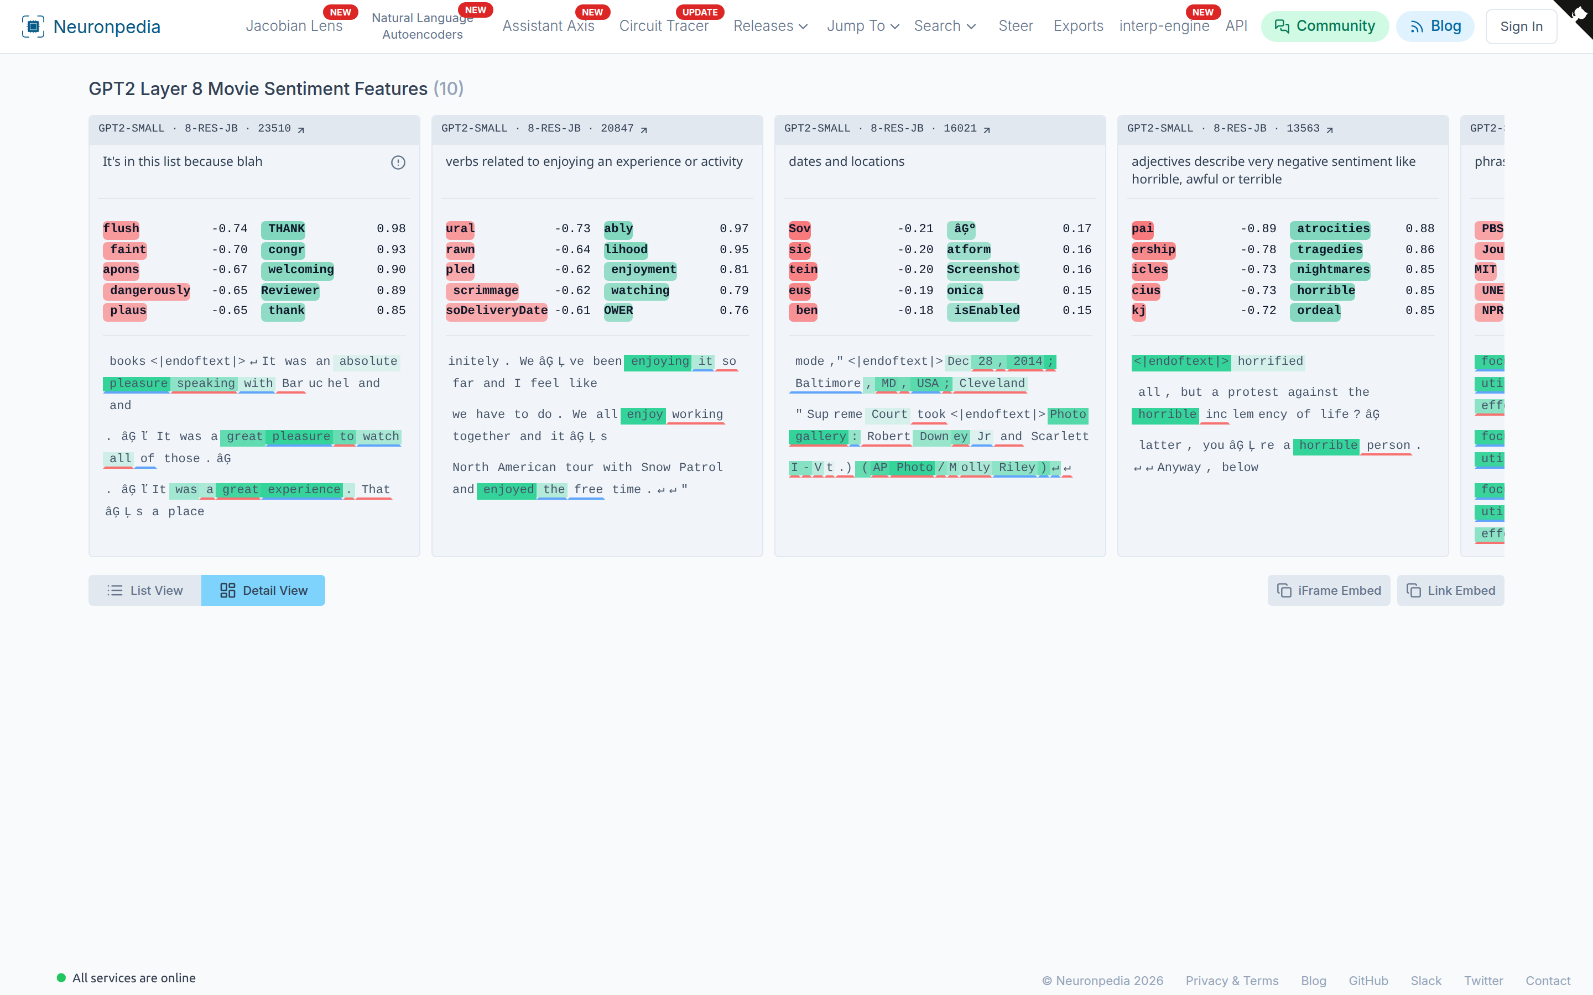Click the info icon beside 'It's in this list because blah'
This screenshot has height=995, width=1593.
[398, 163]
